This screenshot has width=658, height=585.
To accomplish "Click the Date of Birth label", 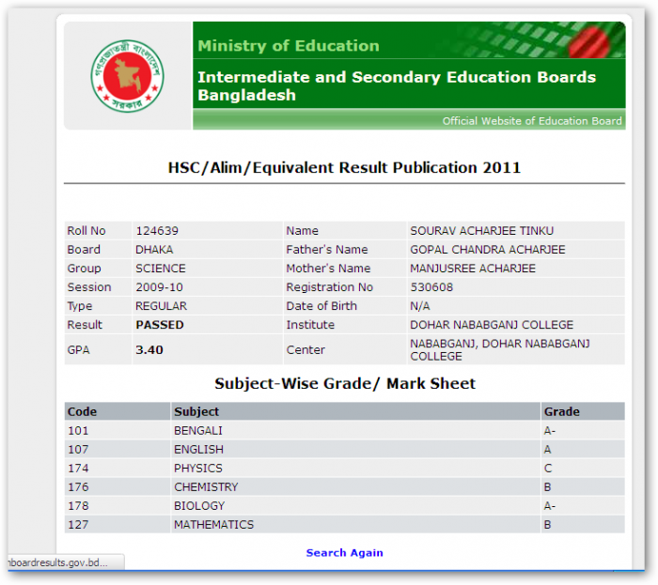I will (x=321, y=306).
